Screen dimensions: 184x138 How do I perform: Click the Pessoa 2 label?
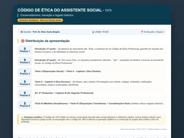pyautogui.click(x=25, y=62)
